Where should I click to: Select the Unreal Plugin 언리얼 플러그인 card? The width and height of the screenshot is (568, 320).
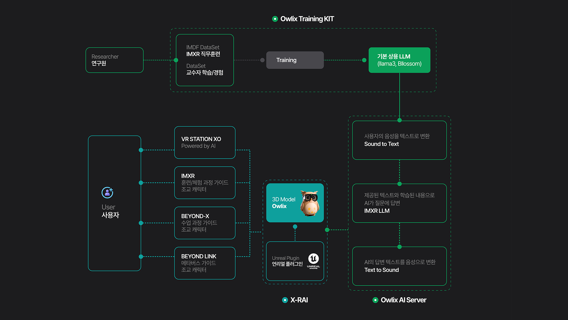click(295, 261)
